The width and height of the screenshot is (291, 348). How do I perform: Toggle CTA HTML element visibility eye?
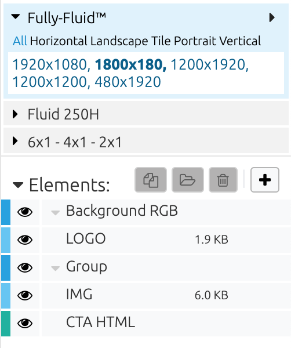click(x=25, y=323)
